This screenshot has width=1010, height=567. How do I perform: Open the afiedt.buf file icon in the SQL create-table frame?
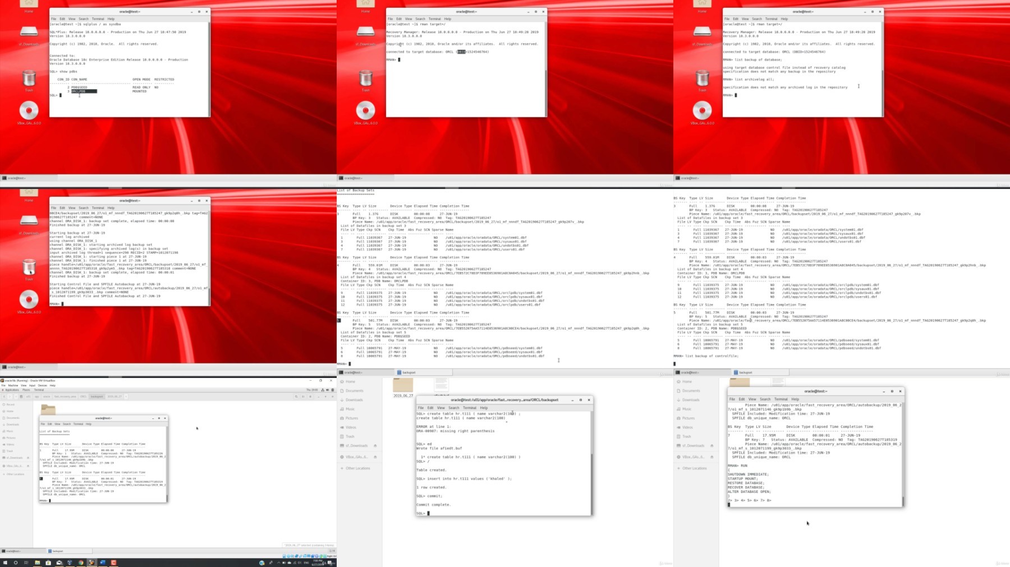(x=441, y=386)
